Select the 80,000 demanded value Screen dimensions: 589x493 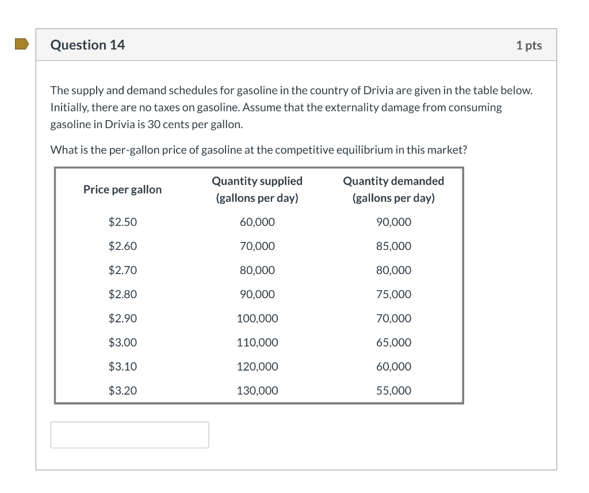(x=393, y=270)
